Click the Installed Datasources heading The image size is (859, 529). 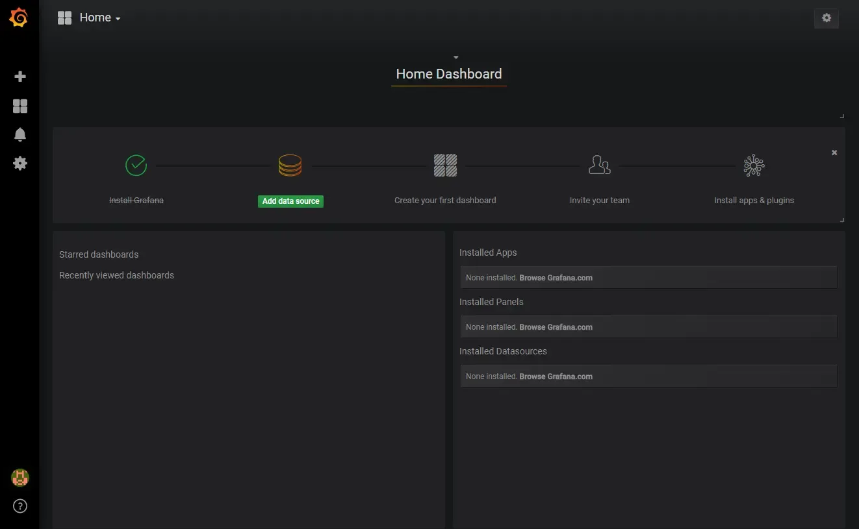pyautogui.click(x=504, y=351)
